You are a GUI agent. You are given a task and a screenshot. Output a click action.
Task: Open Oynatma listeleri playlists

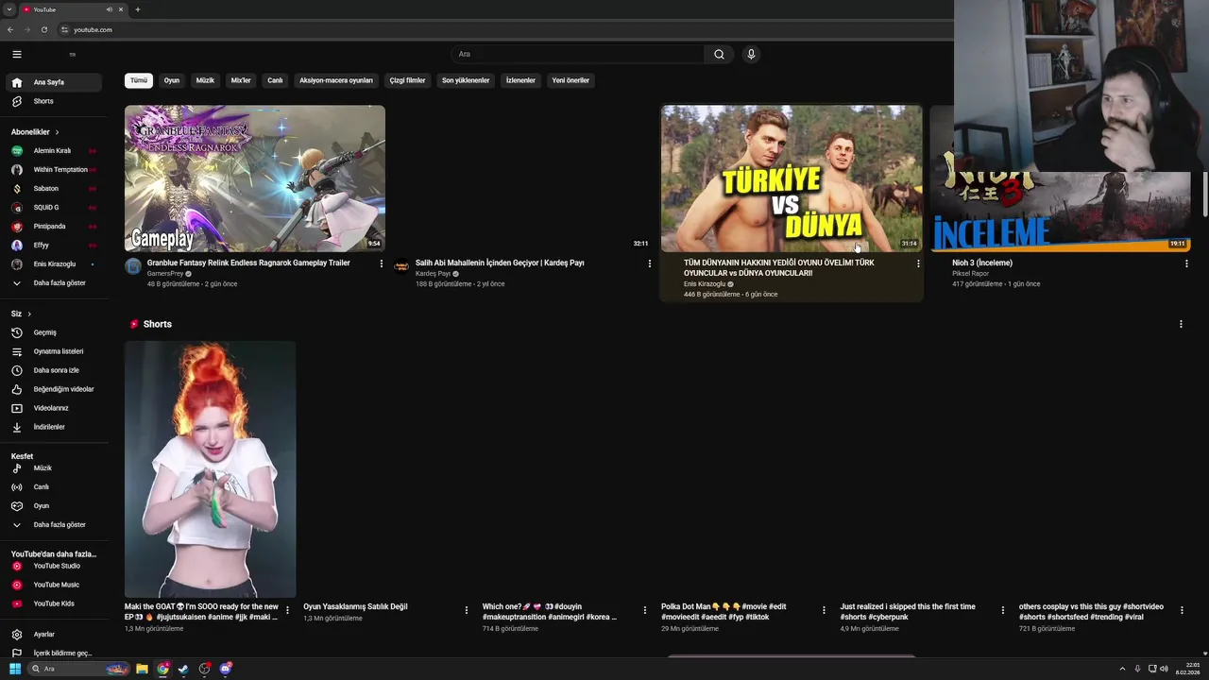pyautogui.click(x=54, y=351)
